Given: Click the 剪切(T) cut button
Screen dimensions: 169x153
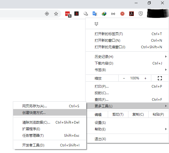Looking at the screenshot, I should (118, 114).
